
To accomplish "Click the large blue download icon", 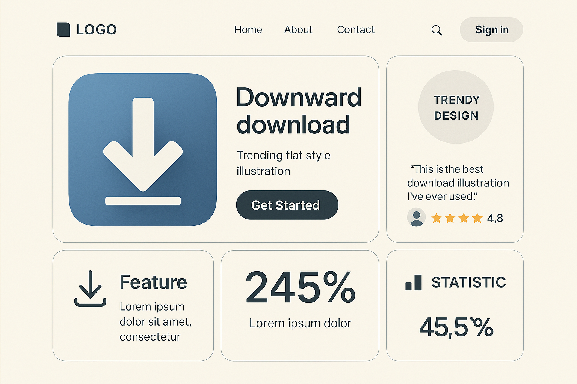I will click(143, 150).
